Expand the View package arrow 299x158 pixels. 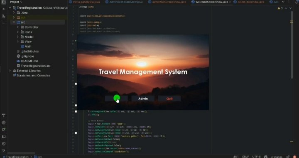[x=18, y=41]
